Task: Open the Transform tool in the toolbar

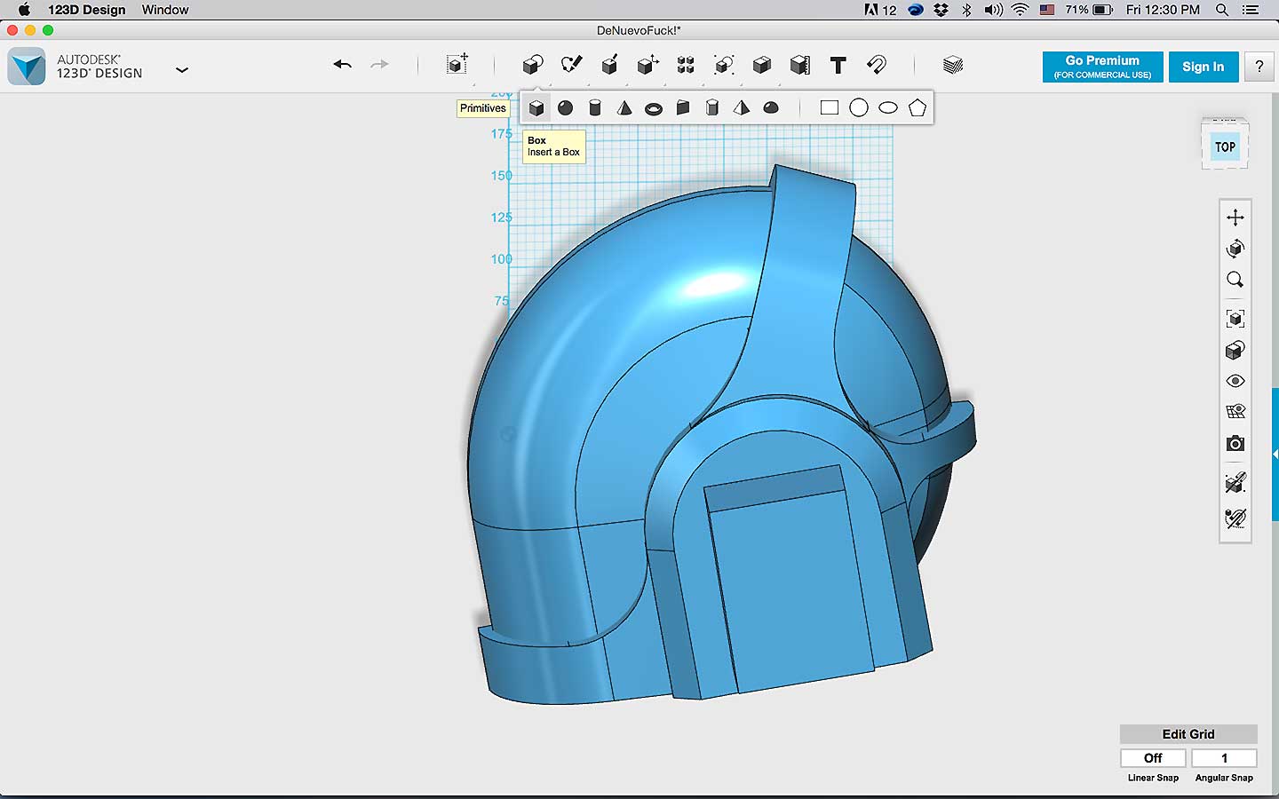Action: [457, 64]
